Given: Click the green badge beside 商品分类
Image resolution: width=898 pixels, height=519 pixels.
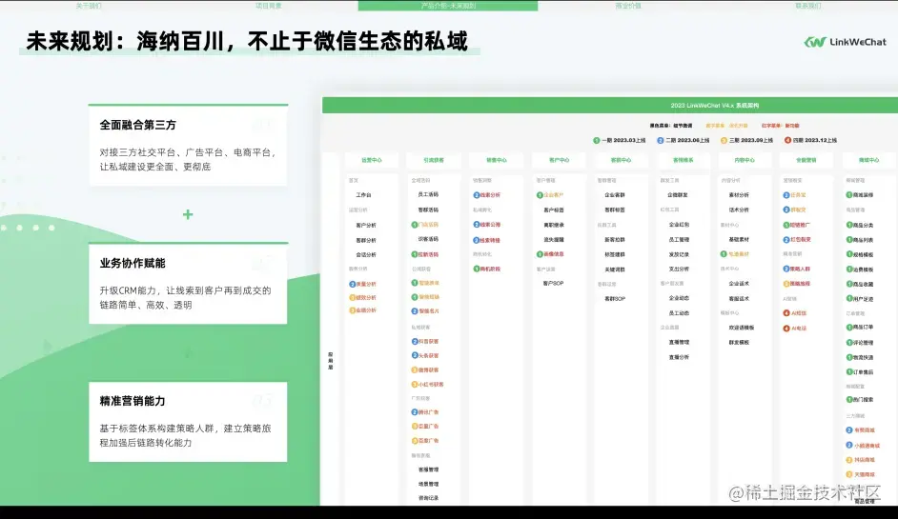Looking at the screenshot, I should coord(849,225).
